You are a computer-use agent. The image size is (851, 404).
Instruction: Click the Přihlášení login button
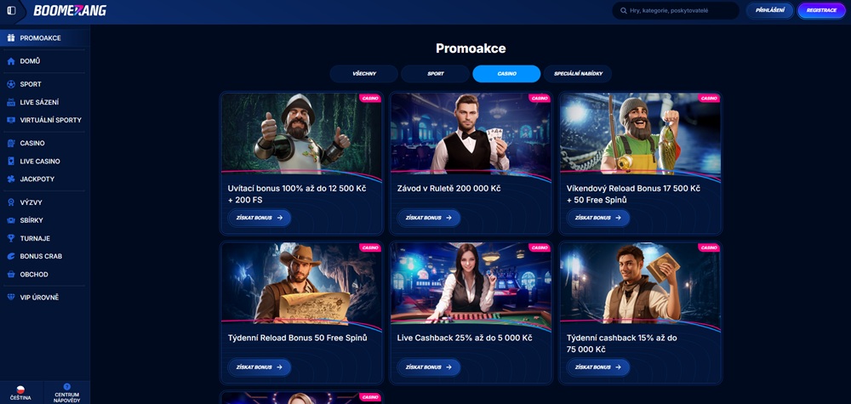tap(769, 10)
